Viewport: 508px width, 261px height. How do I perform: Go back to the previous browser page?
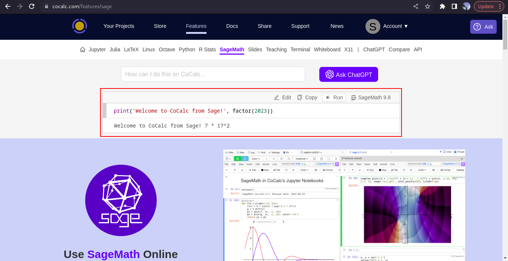7,6
